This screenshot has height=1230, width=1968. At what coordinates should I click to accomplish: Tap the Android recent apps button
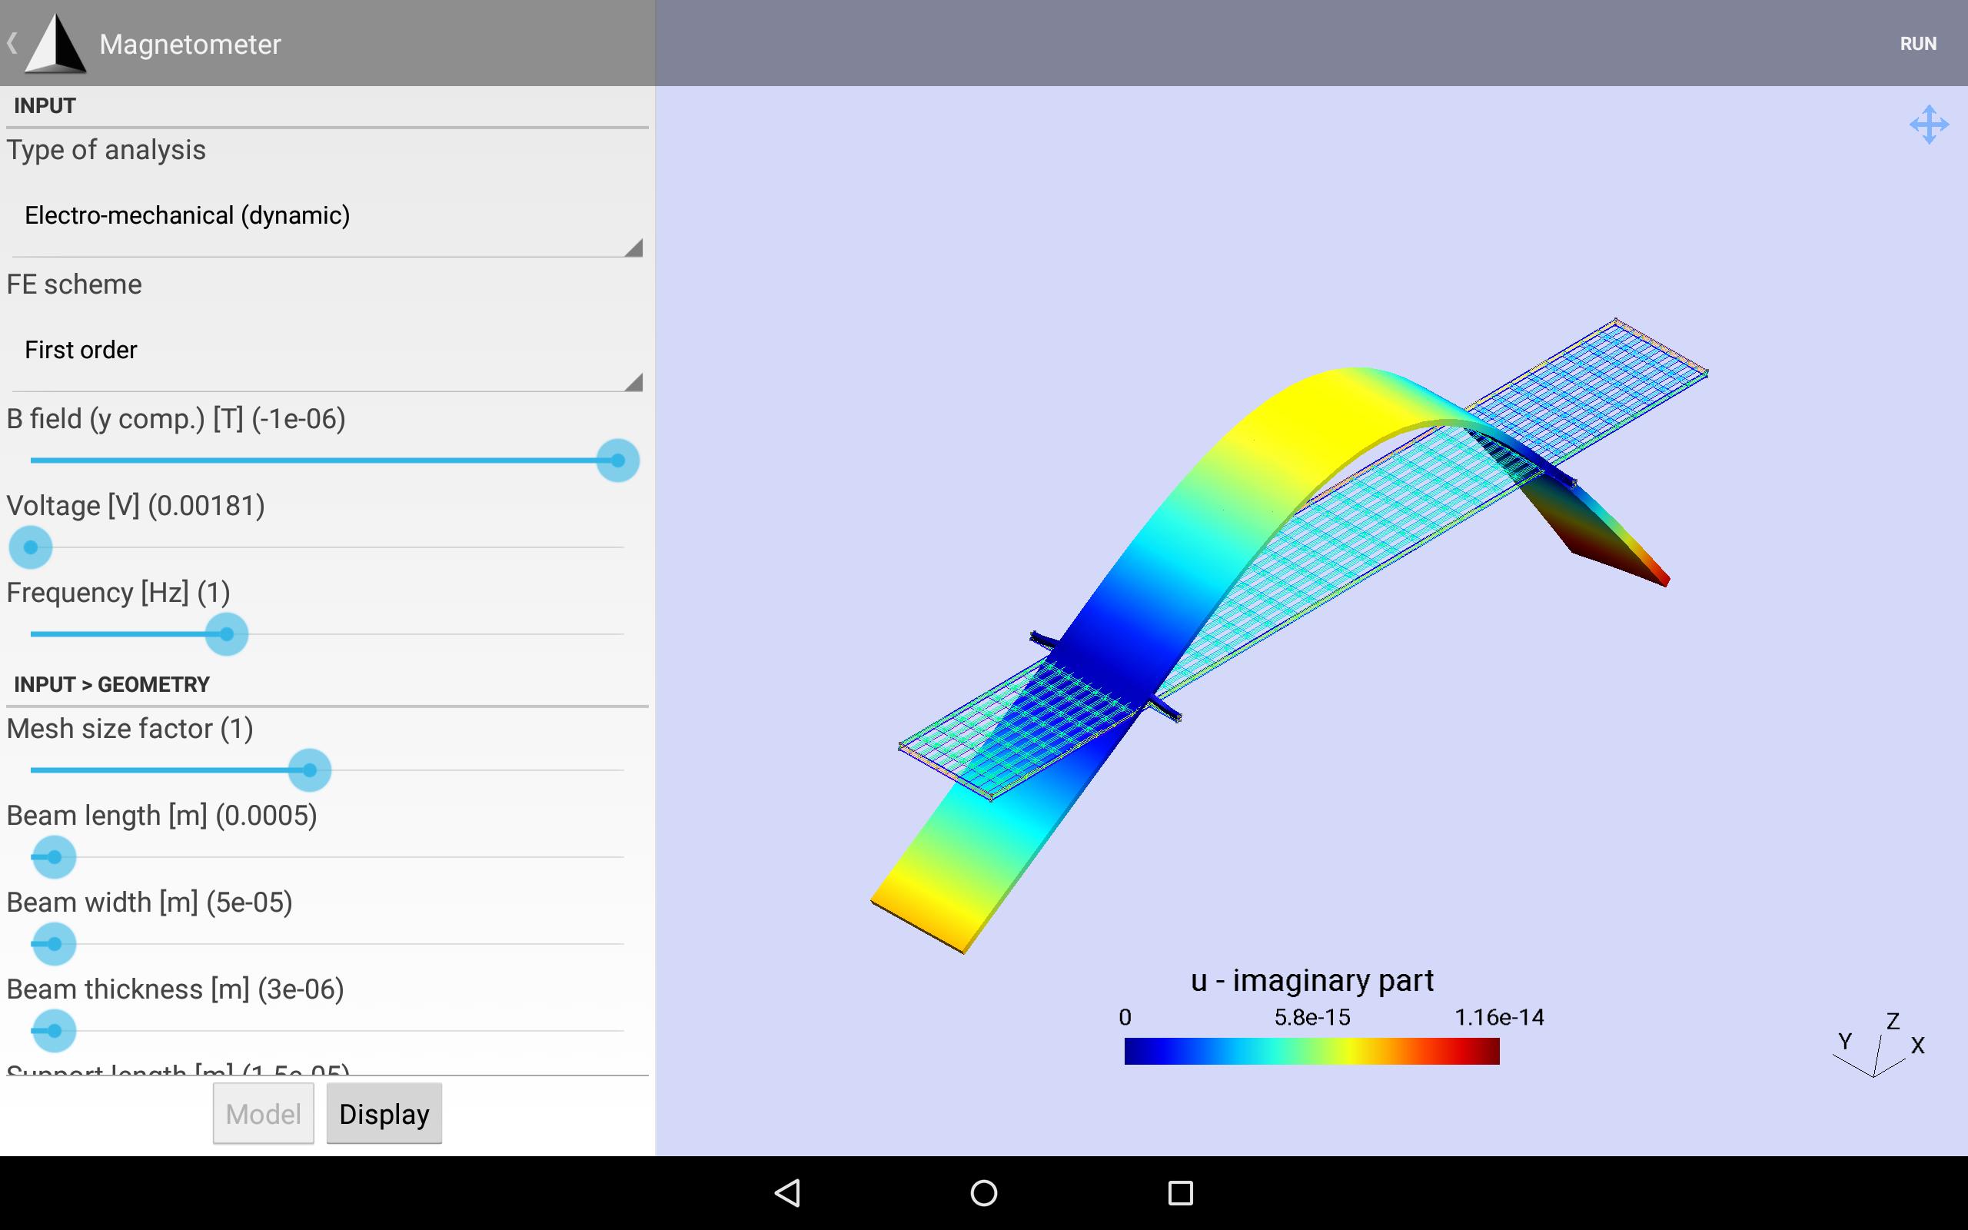1180,1192
